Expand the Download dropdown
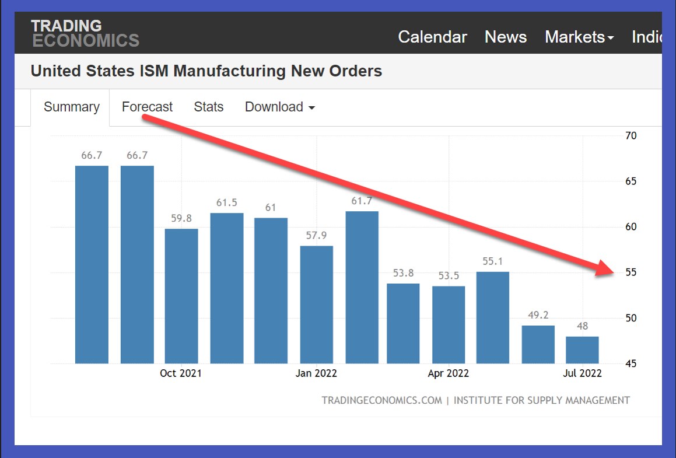Image resolution: width=676 pixels, height=458 pixels. [x=279, y=107]
